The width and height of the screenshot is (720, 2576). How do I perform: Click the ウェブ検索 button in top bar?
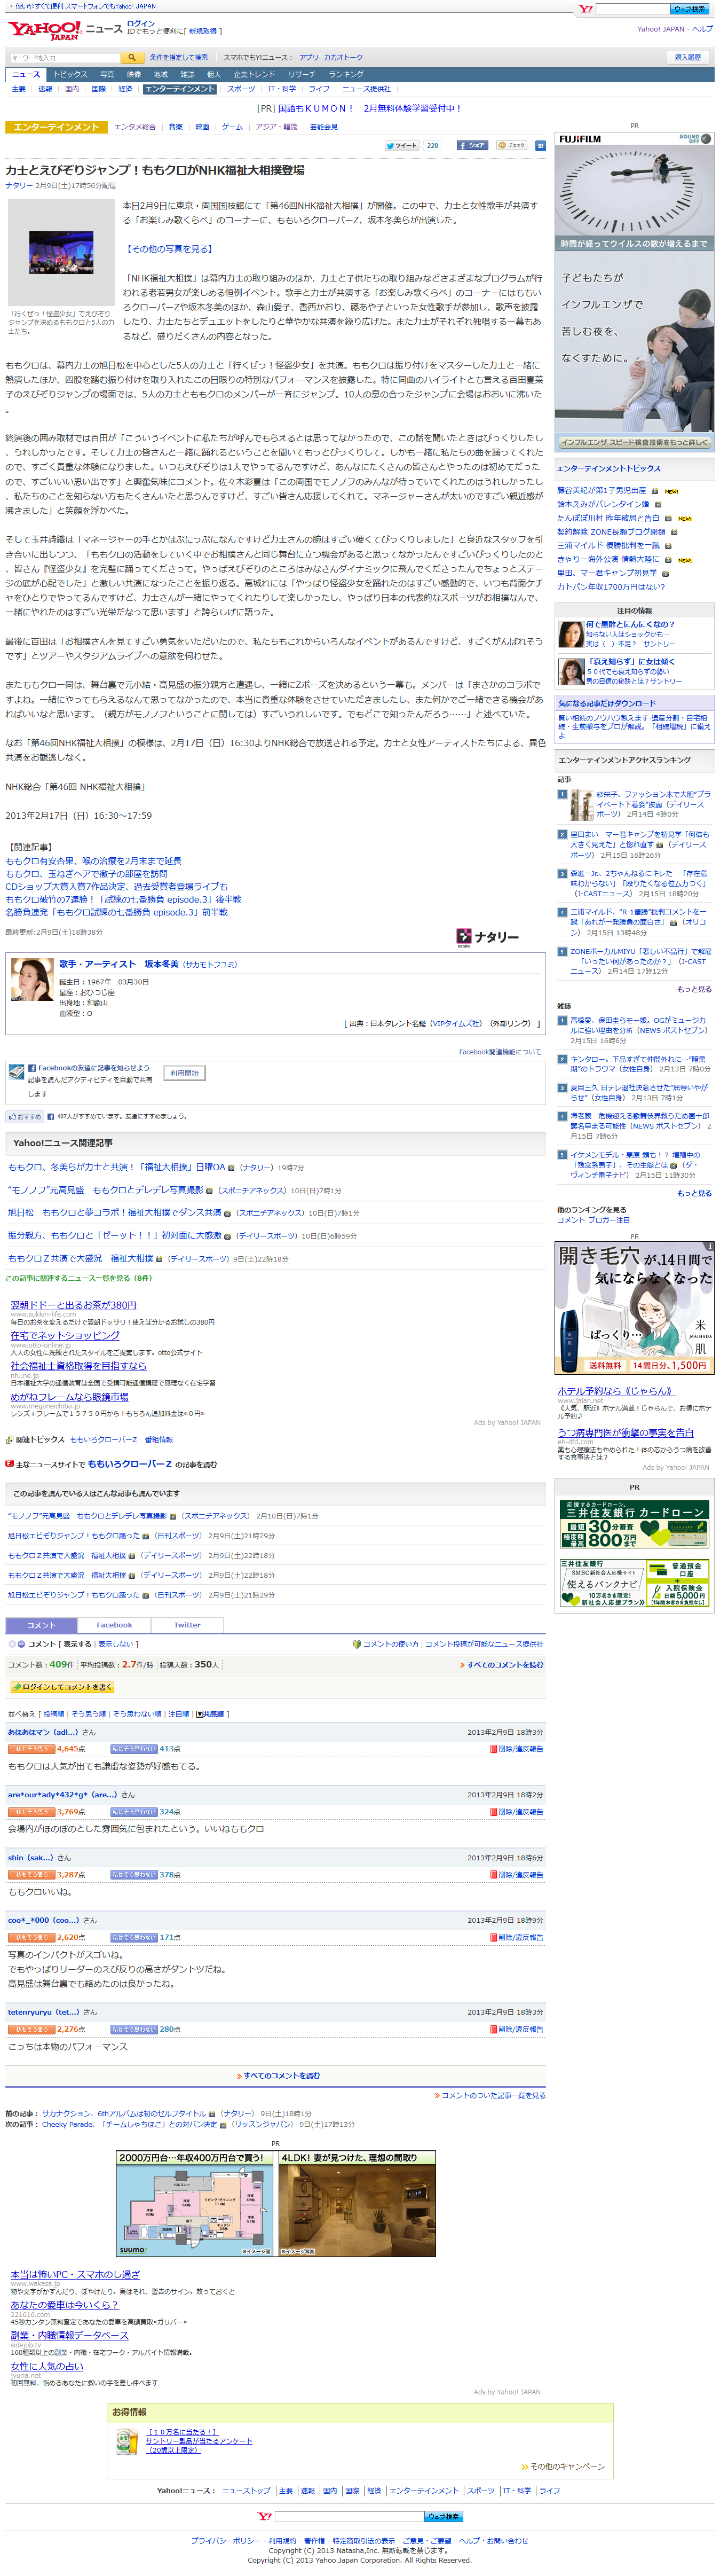[690, 9]
